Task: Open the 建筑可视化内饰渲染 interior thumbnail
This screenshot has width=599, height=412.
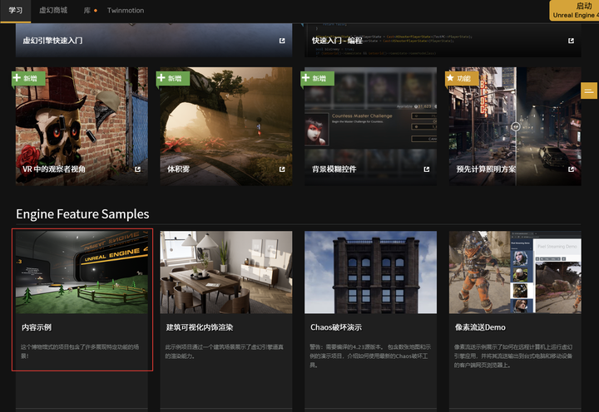Action: pos(226,272)
